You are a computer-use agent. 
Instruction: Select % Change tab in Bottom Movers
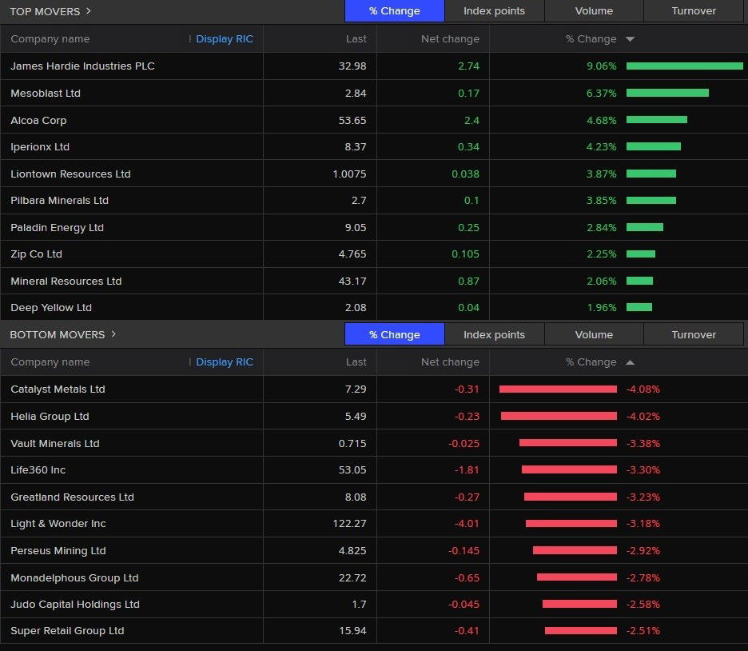click(394, 334)
